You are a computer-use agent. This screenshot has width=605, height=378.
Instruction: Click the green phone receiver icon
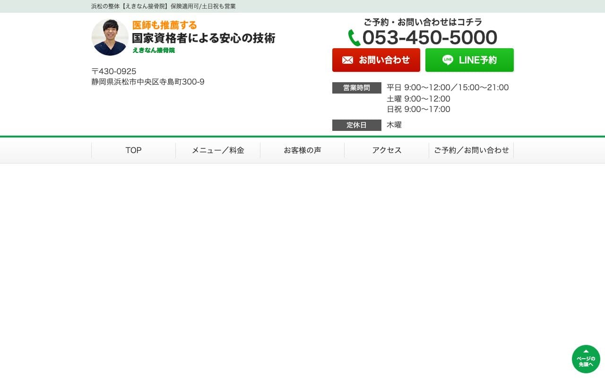point(354,37)
